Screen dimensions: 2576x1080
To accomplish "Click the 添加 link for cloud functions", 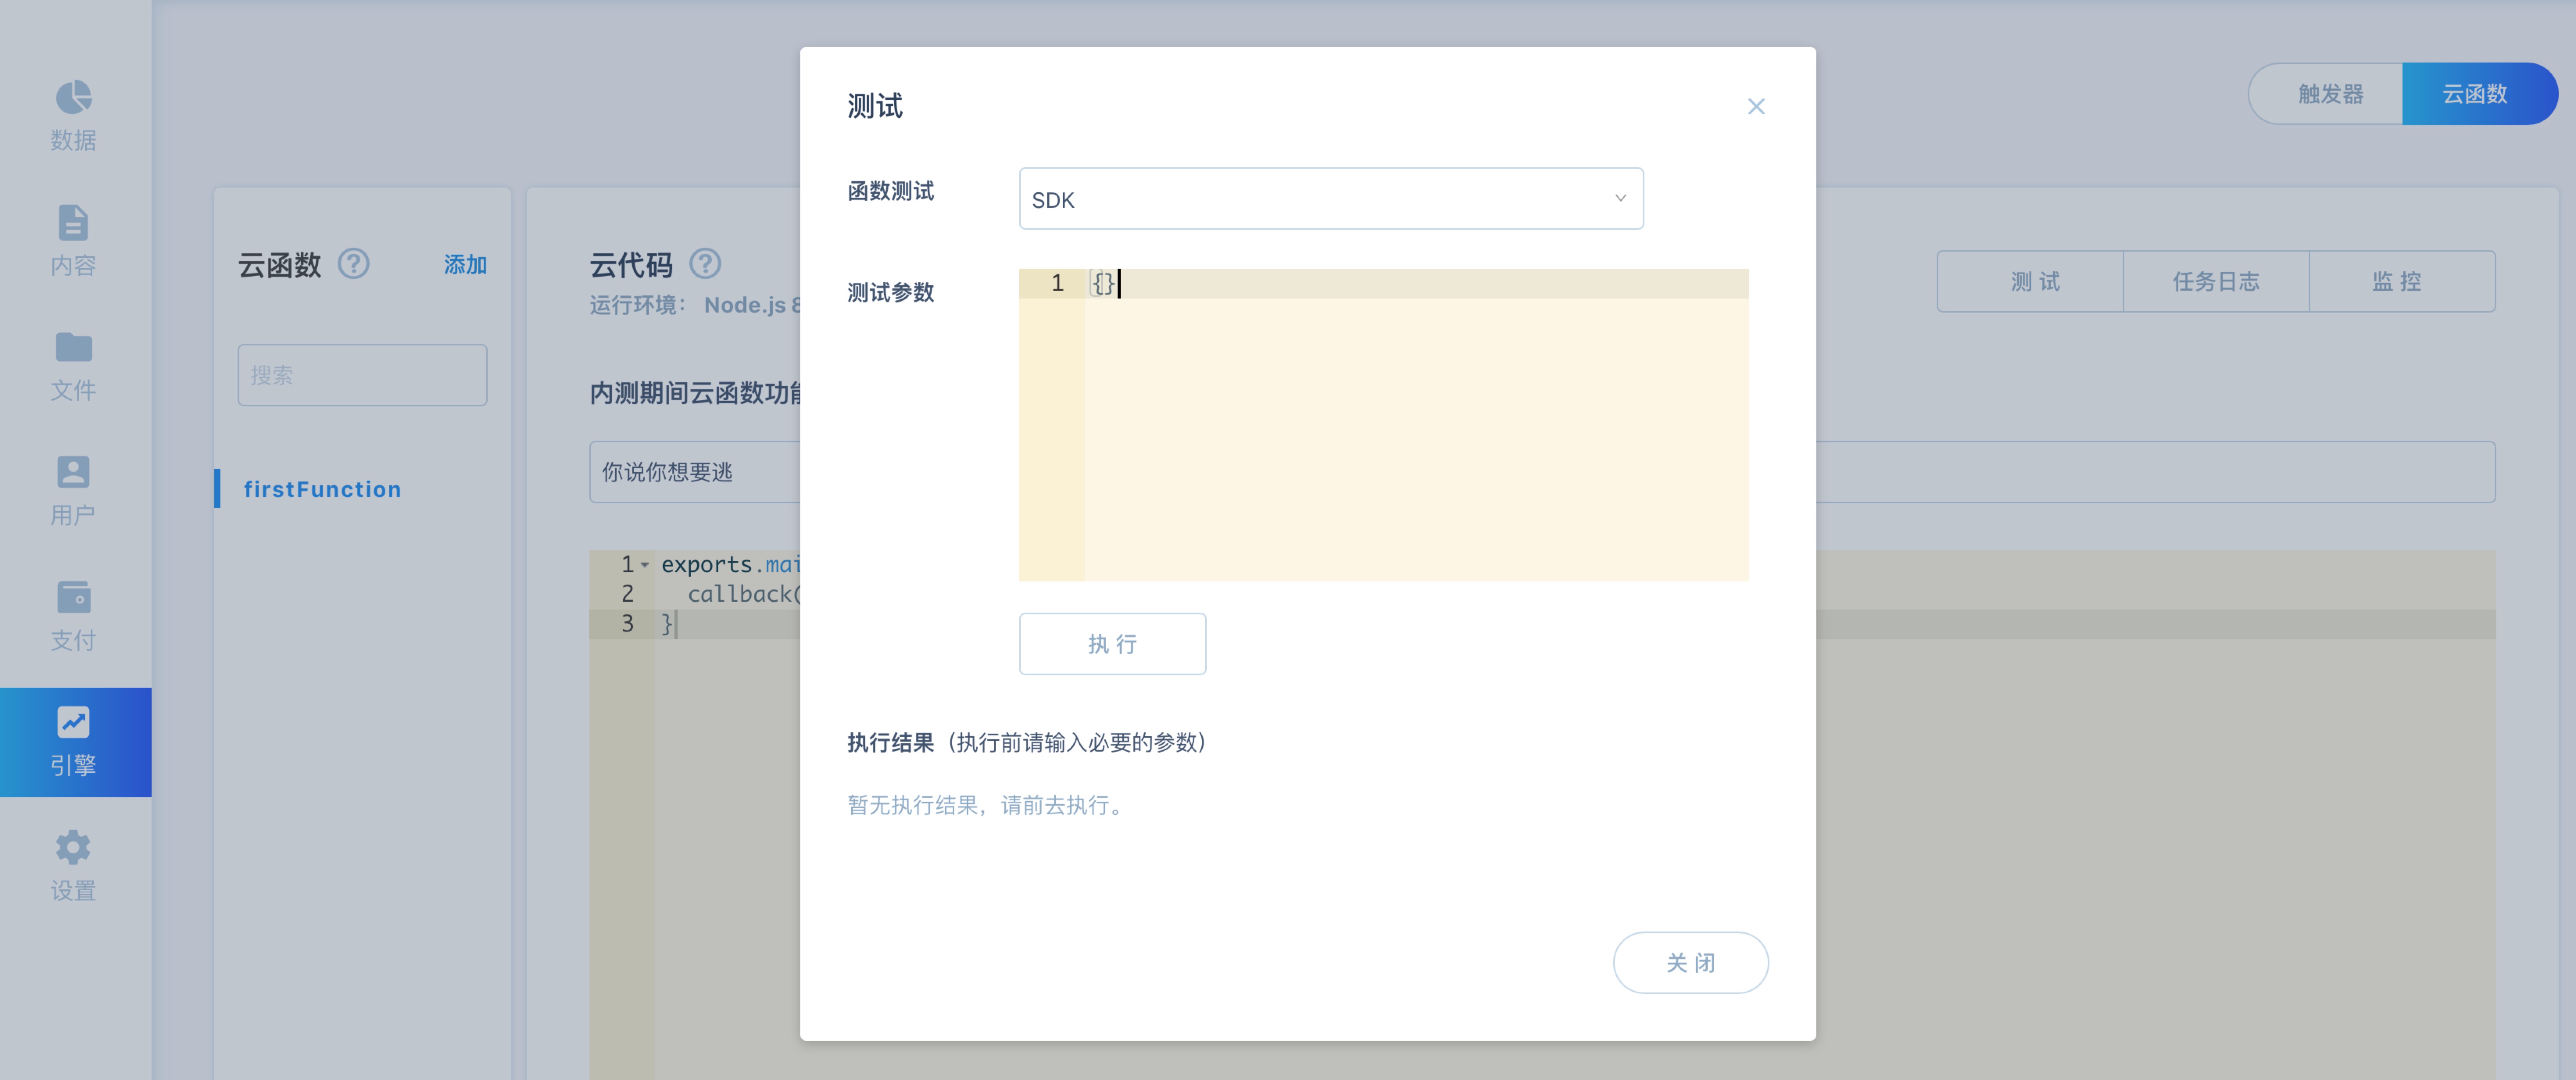I will [x=465, y=265].
